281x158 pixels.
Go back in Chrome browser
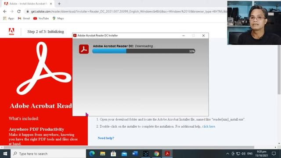click(x=5, y=11)
